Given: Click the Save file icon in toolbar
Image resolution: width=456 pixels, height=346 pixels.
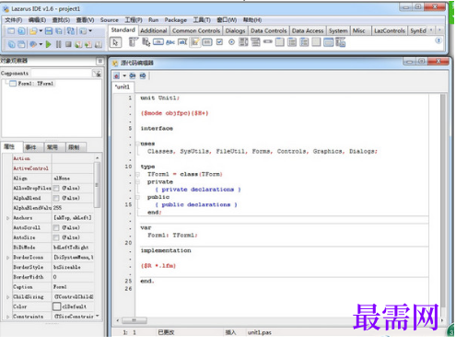Looking at the screenshot, I should (x=49, y=30).
